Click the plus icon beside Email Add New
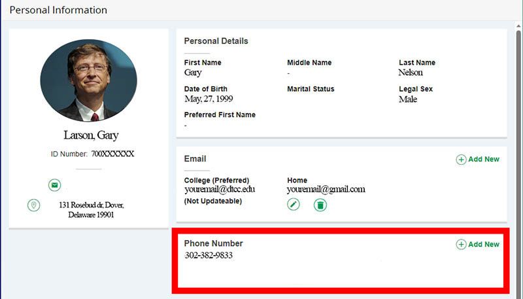The image size is (523, 299). pos(461,160)
